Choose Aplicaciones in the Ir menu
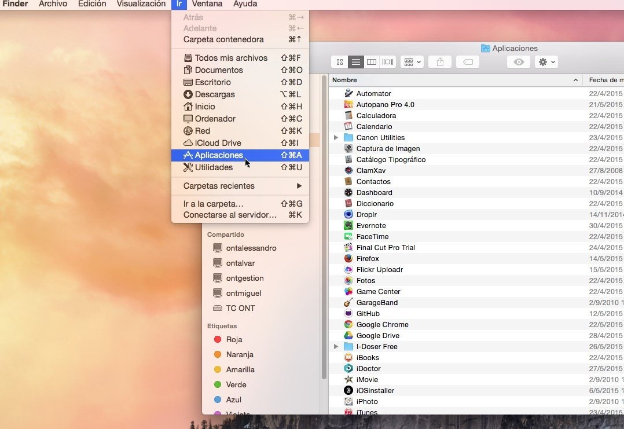Screen dimensions: 624x429 (x=240, y=155)
